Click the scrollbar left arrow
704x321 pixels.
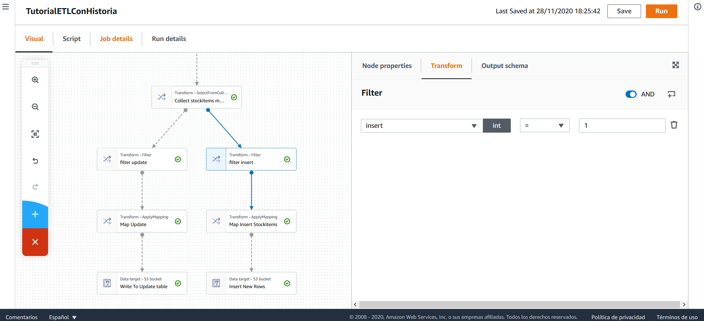pos(355,304)
